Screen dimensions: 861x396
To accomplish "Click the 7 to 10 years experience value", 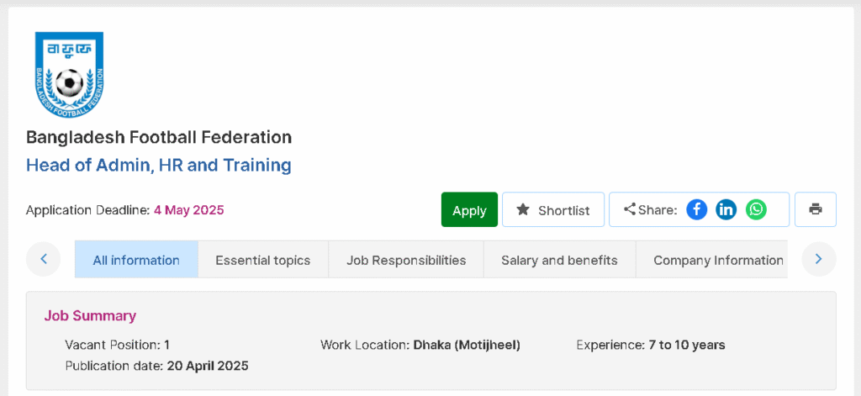I will click(687, 346).
